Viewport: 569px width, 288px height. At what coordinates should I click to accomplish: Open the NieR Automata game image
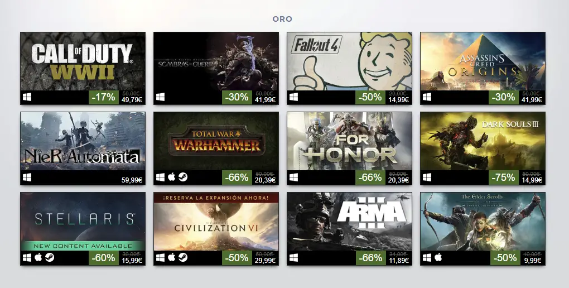tap(83, 141)
